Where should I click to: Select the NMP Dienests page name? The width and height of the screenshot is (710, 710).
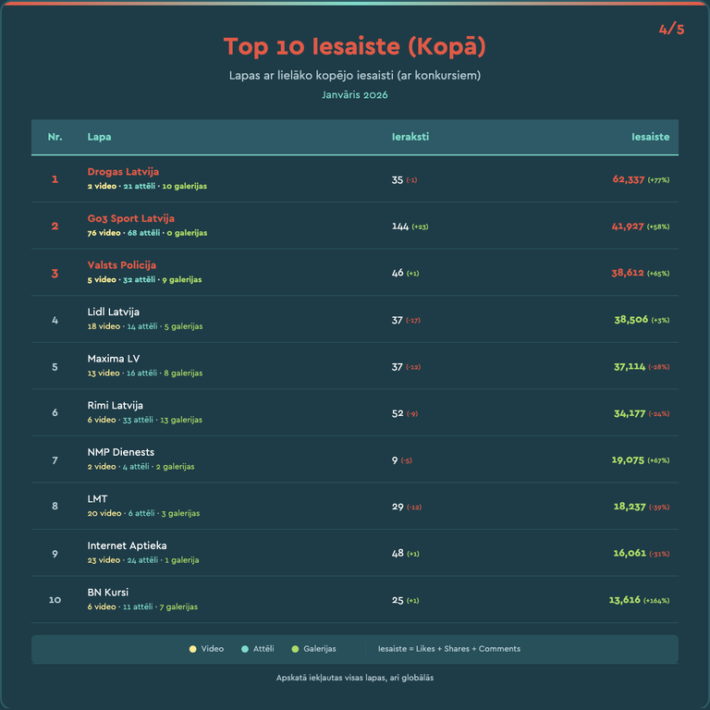click(120, 452)
